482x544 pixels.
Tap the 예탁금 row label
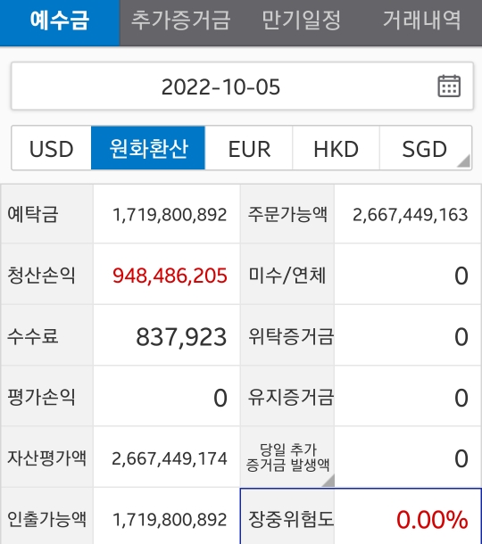pos(33,214)
